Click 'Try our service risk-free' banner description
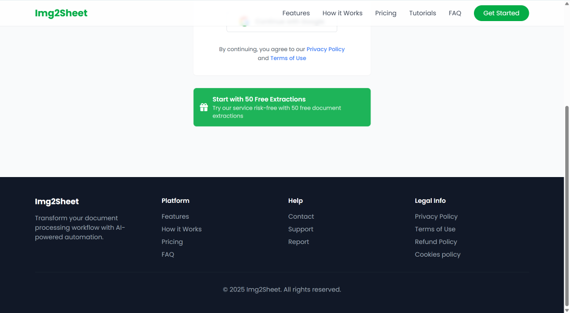The image size is (570, 313). coord(277,112)
